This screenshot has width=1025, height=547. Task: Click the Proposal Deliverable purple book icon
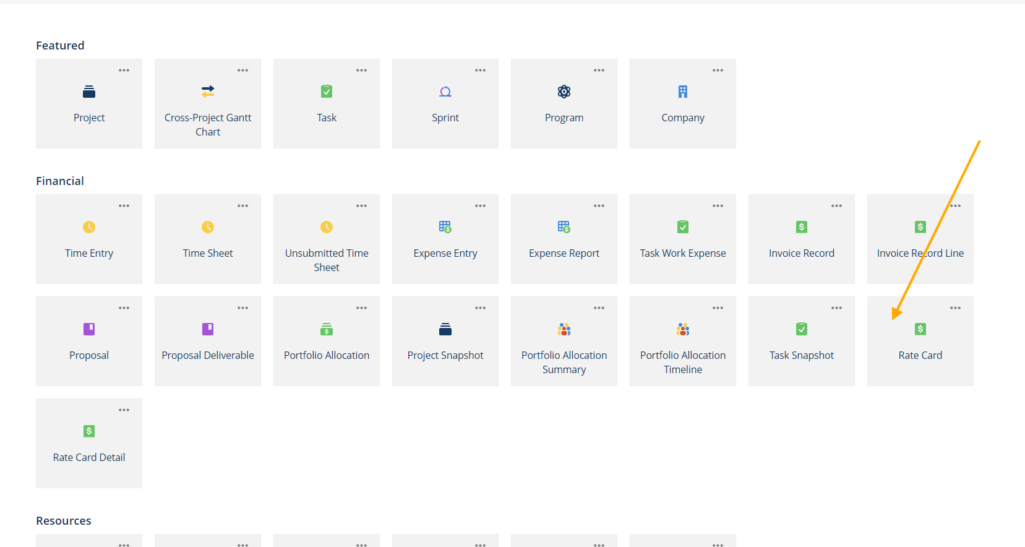point(208,329)
